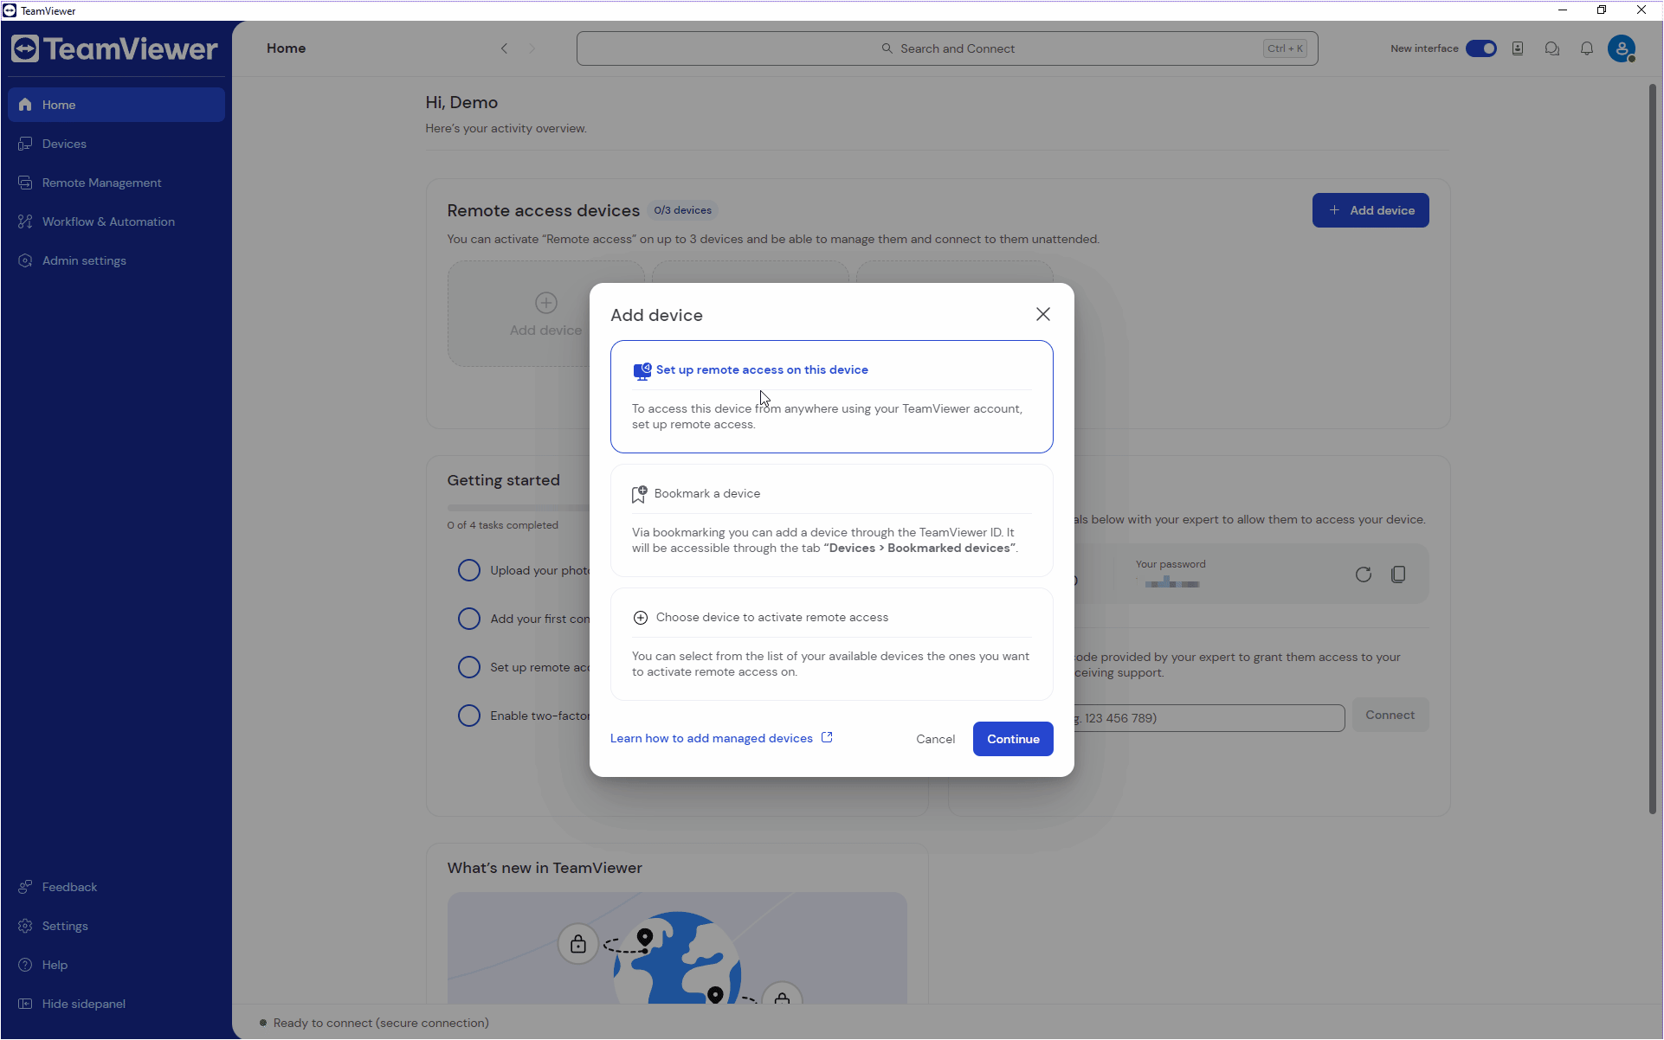This screenshot has width=1664, height=1040.
Task: Navigate back with left chevron arrow
Action: tap(504, 48)
